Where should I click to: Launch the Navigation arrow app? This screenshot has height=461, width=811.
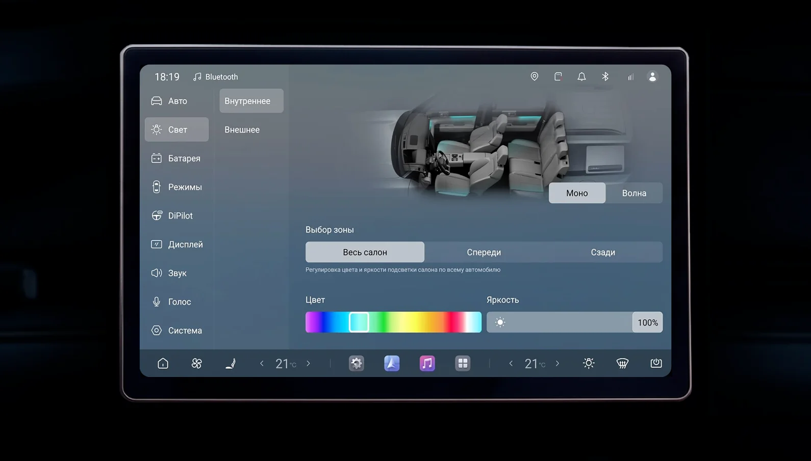coord(392,363)
